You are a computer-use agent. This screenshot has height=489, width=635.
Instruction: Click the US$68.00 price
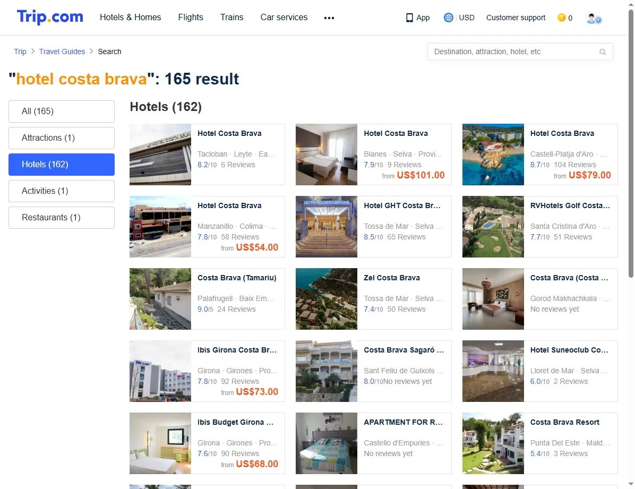(x=257, y=464)
